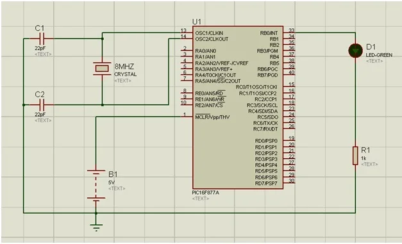Select the B1 battery reference label
This screenshot has width=402, height=244.
pyautogui.click(x=113, y=174)
